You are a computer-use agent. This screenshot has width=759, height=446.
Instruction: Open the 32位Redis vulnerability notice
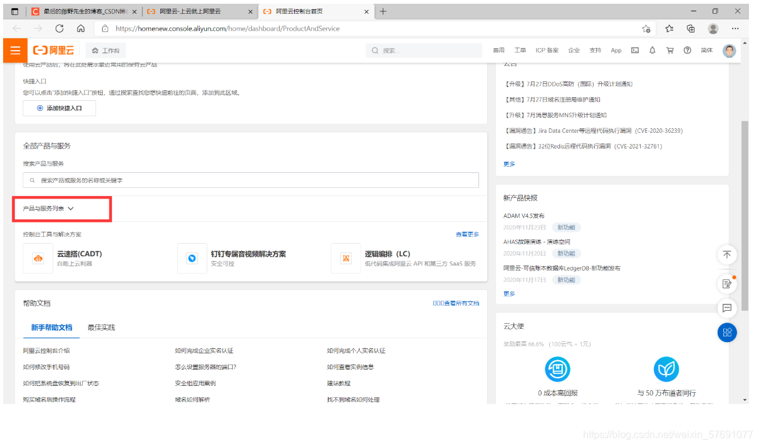point(582,147)
